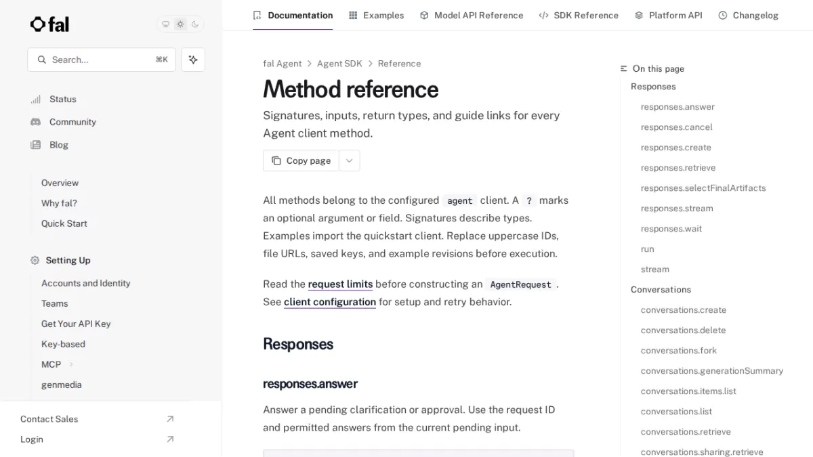Click the fal logo
This screenshot has height=457, width=813.
pos(49,24)
